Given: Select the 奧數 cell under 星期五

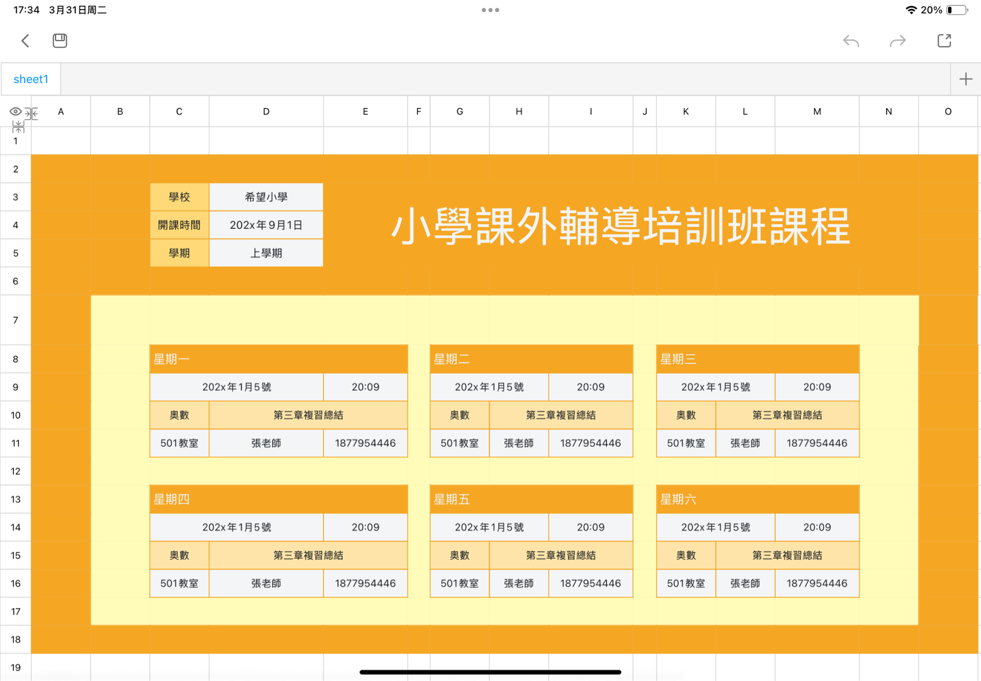Looking at the screenshot, I should pos(460,556).
